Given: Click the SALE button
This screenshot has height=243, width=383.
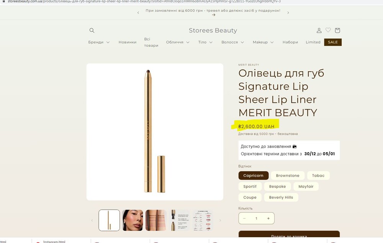Looking at the screenshot, I should pos(332,42).
